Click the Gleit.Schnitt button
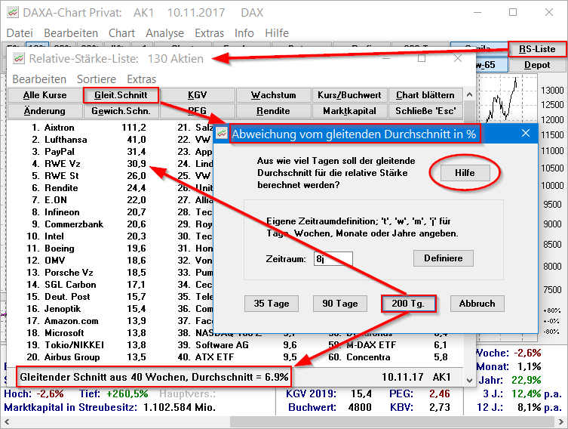The image size is (568, 429). tap(121, 95)
